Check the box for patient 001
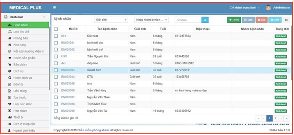 (x=56, y=36)
